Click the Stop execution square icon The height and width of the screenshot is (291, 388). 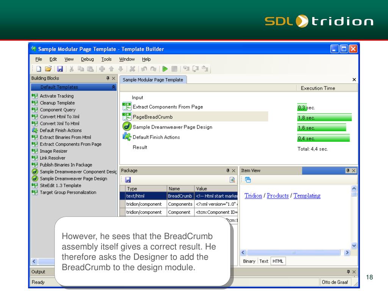pyautogui.click(x=174, y=69)
